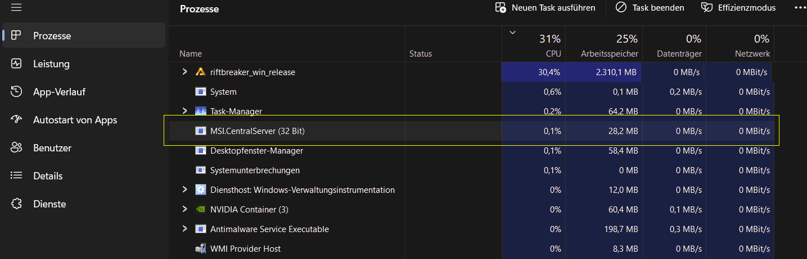Click the Task beenden button
Viewport: 807px width, 259px height.
coord(650,8)
